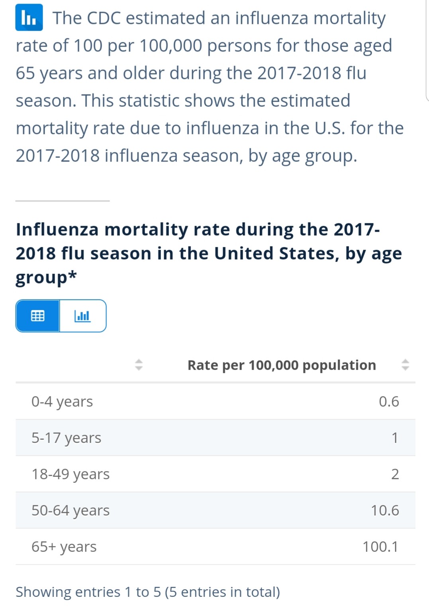Click the rate value 1 for 5-17 years
Screen dimensions: 429x616
tap(395, 438)
